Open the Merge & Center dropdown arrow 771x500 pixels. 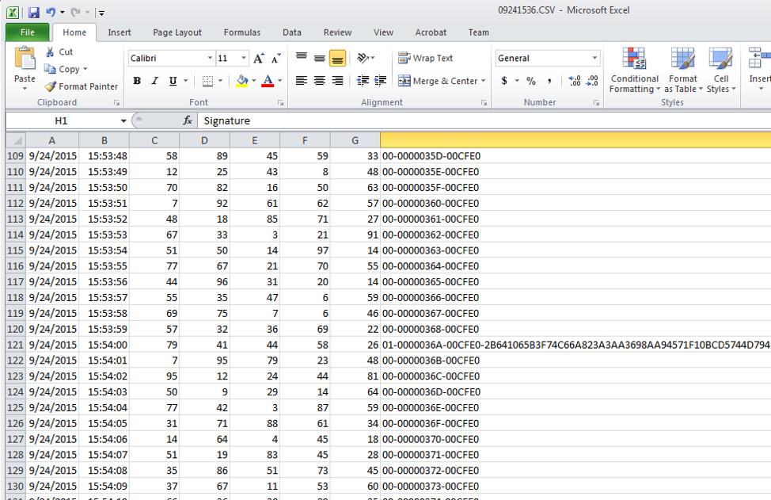click(484, 81)
